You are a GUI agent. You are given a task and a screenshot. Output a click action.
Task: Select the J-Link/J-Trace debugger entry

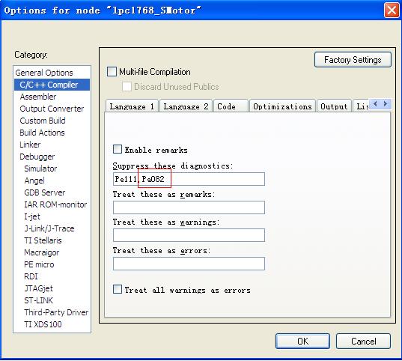(x=49, y=228)
